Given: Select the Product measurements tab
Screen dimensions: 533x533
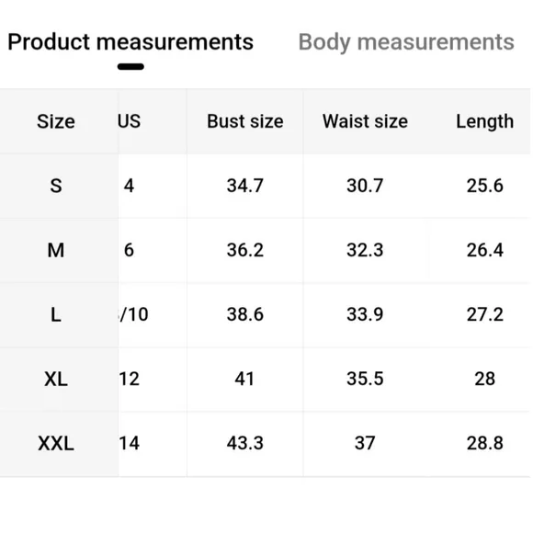Looking at the screenshot, I should click(130, 42).
